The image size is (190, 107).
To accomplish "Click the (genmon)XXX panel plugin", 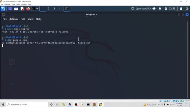I will 143,9.
